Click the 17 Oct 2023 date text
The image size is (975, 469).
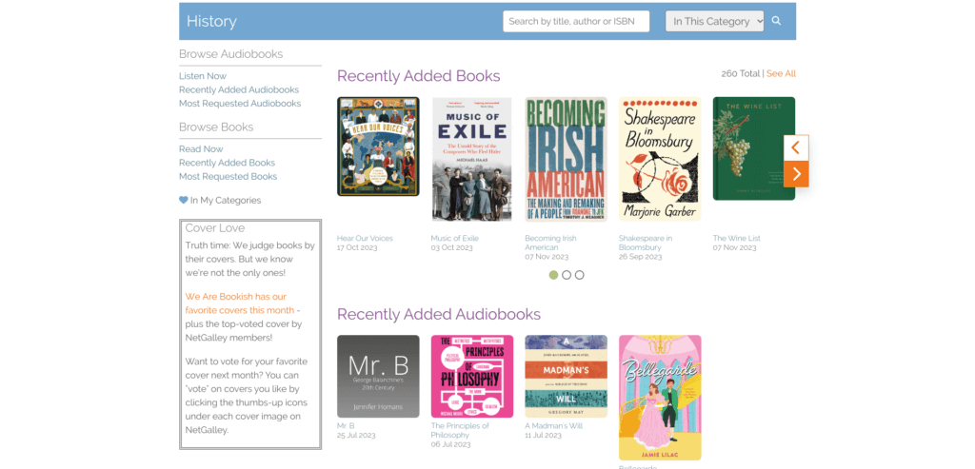[x=358, y=247]
